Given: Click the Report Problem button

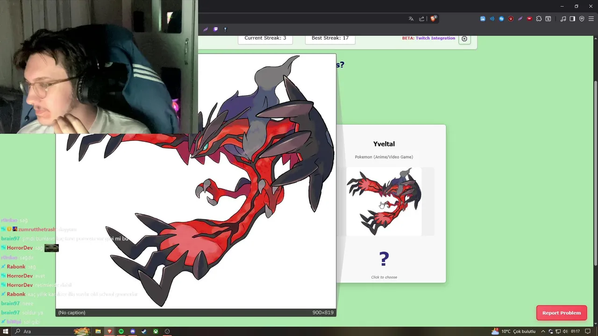Looking at the screenshot, I should (x=562, y=313).
